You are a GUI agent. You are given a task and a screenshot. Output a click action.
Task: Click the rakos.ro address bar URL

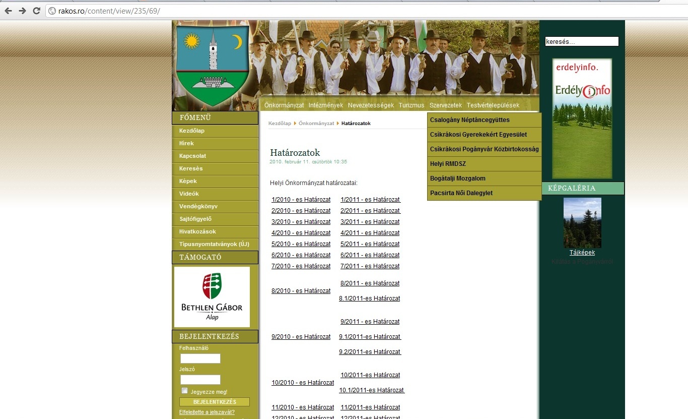(109, 11)
